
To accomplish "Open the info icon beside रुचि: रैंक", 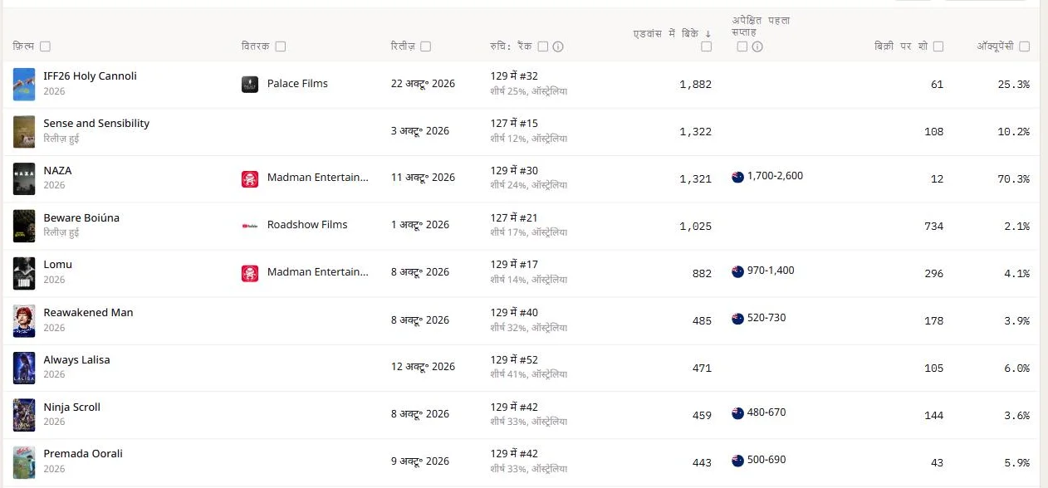I will pos(558,46).
